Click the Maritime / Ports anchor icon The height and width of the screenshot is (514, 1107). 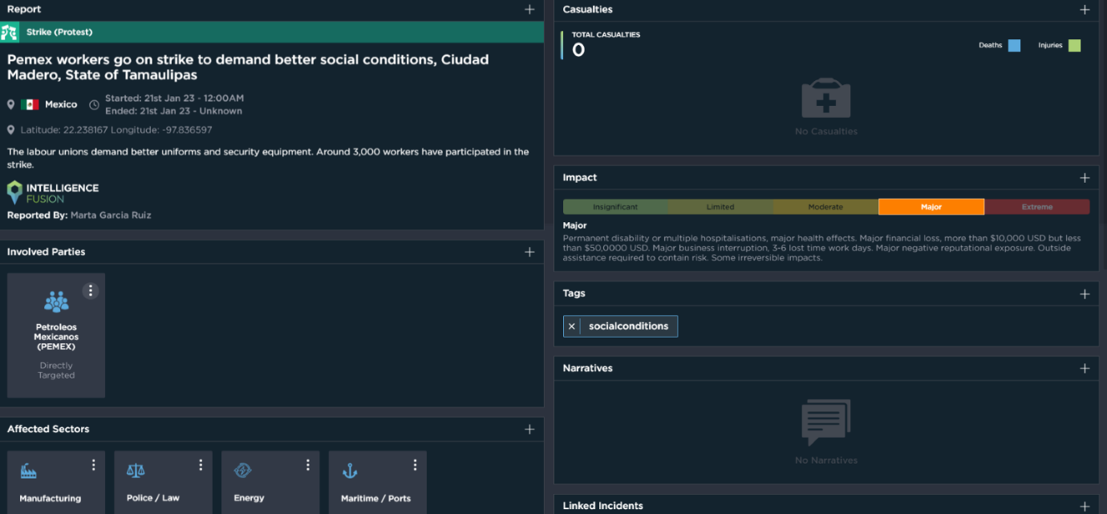tap(350, 471)
